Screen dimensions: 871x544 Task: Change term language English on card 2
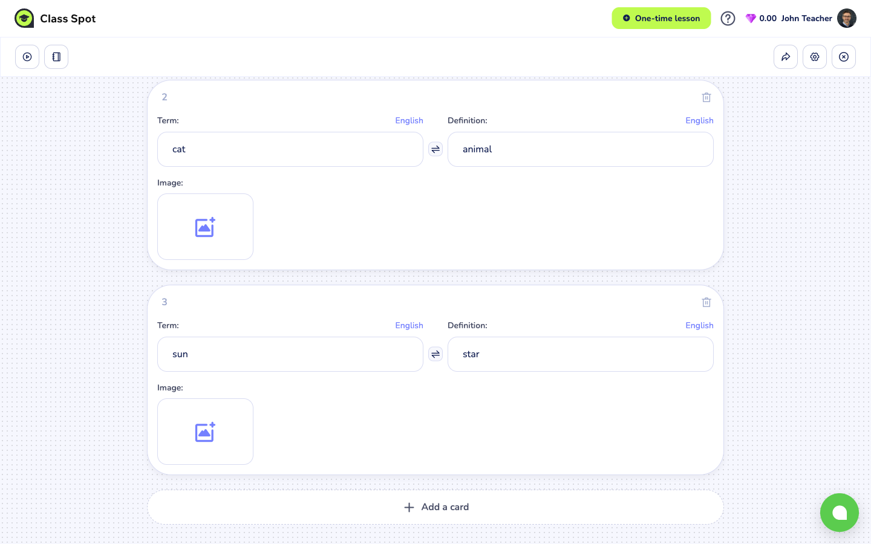click(x=409, y=120)
